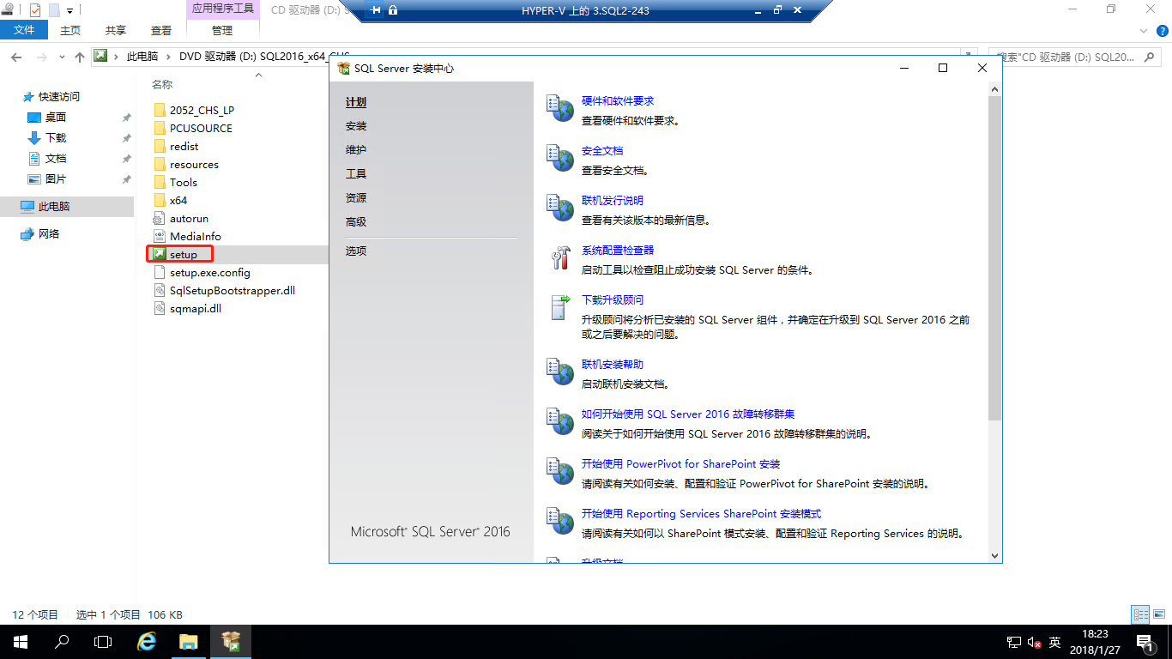Open Internet Explorer from the taskbar

coord(148,641)
